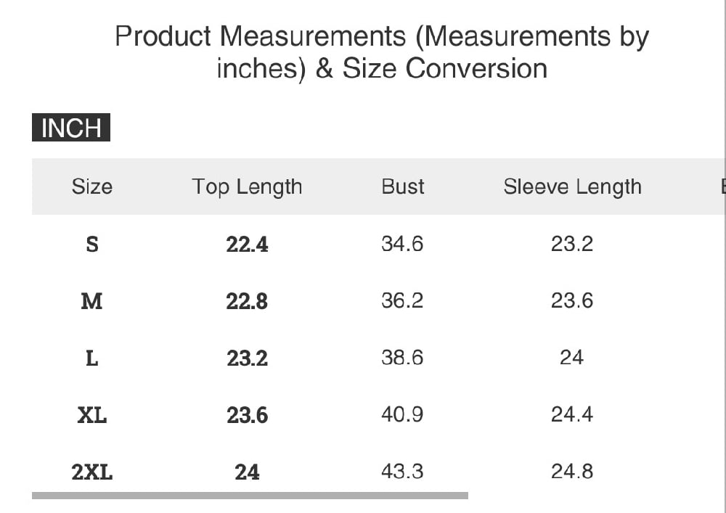Click the 38.6 bust measurement cell
The width and height of the screenshot is (726, 513).
pos(402,358)
